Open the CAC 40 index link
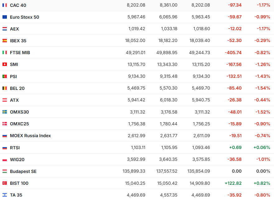 18,5
